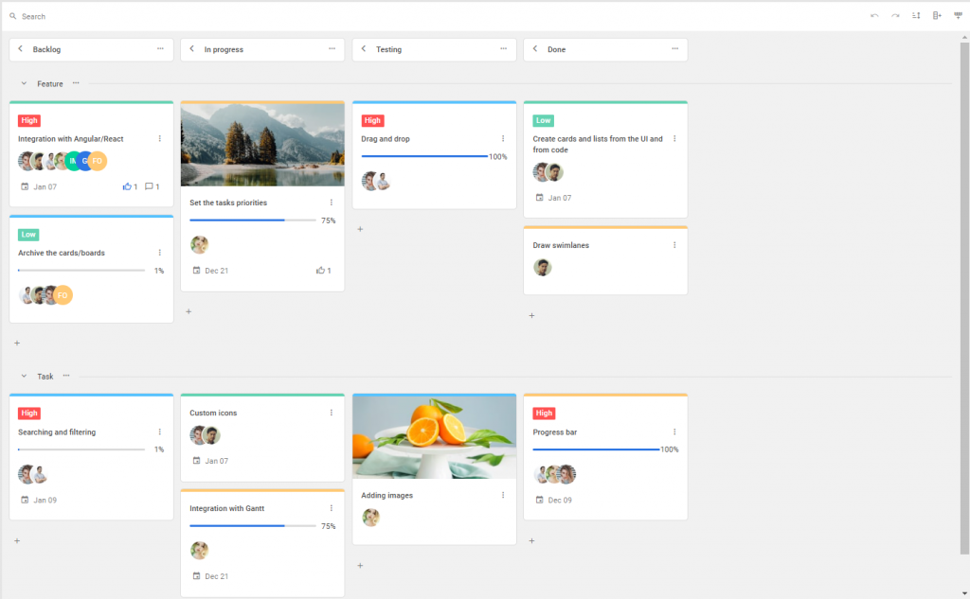Collapse the Done column

pos(533,49)
